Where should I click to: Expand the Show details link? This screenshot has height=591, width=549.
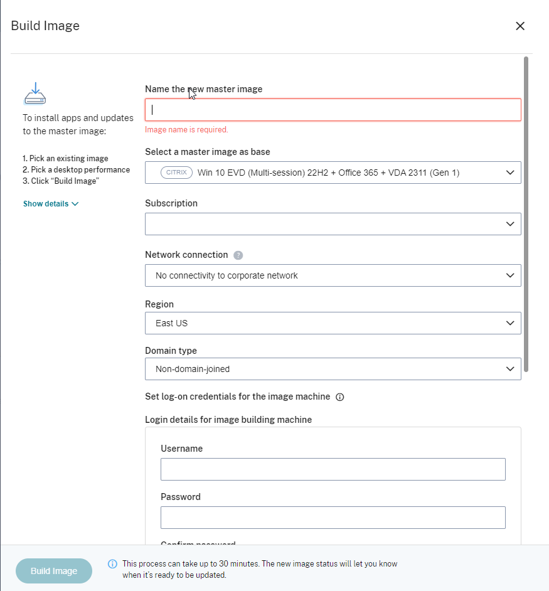pos(46,204)
